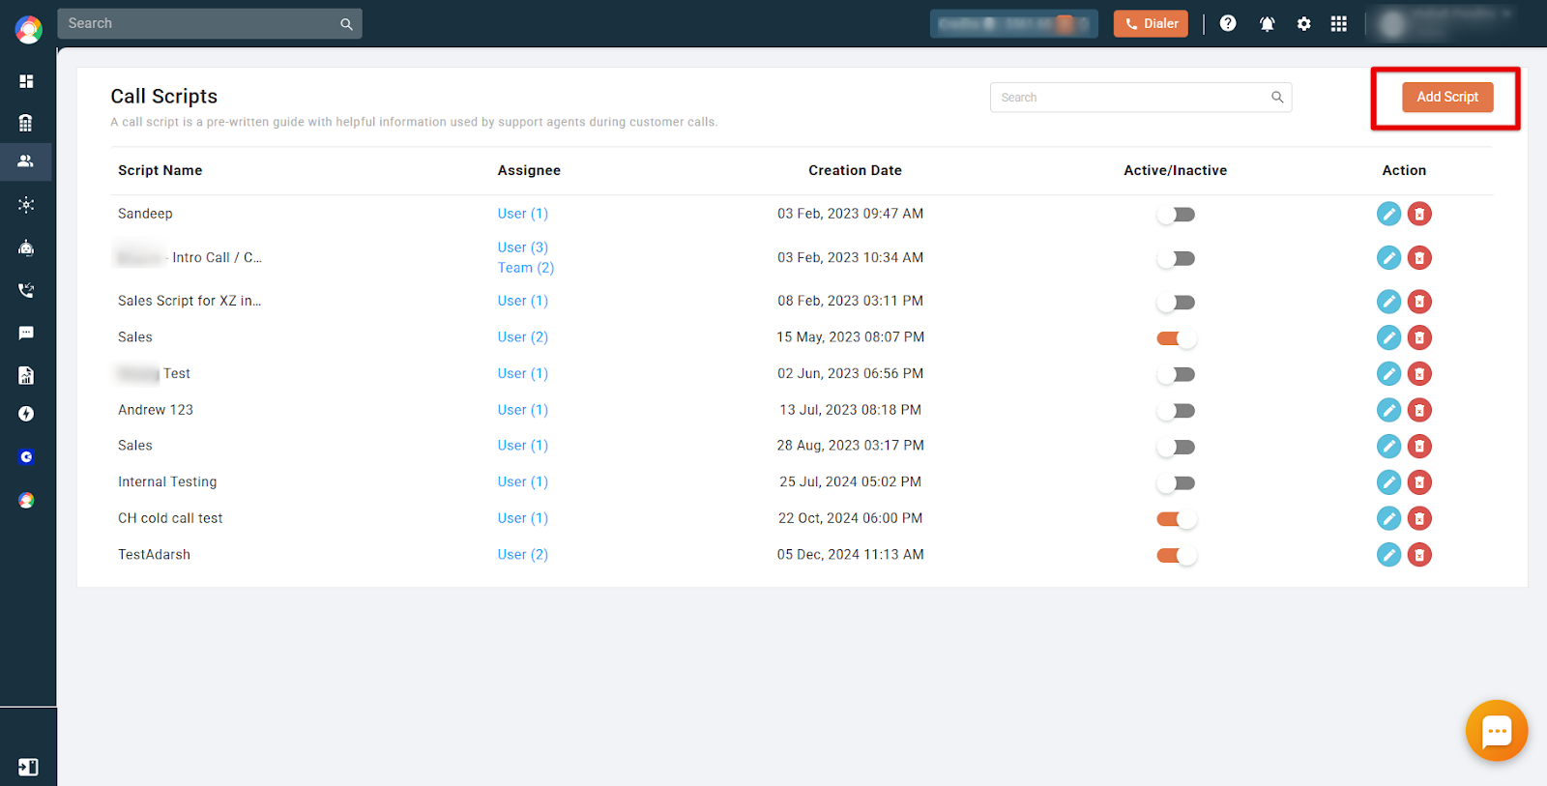Click the Script Name column header
1547x786 pixels.
tap(161, 170)
